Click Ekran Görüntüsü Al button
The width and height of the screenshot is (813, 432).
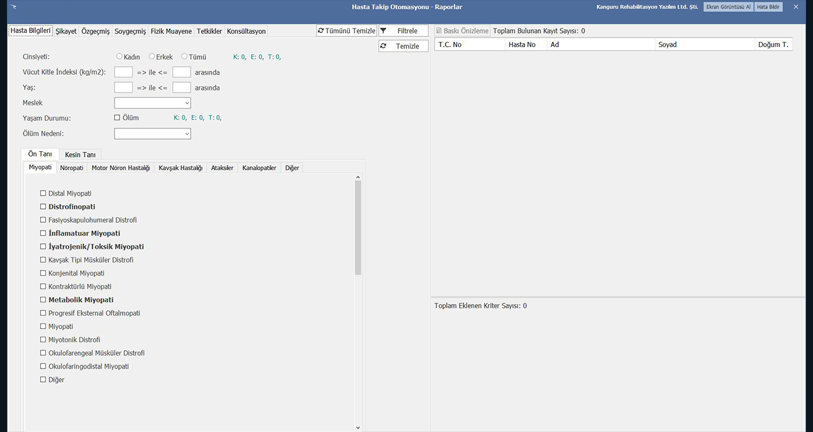click(x=728, y=7)
